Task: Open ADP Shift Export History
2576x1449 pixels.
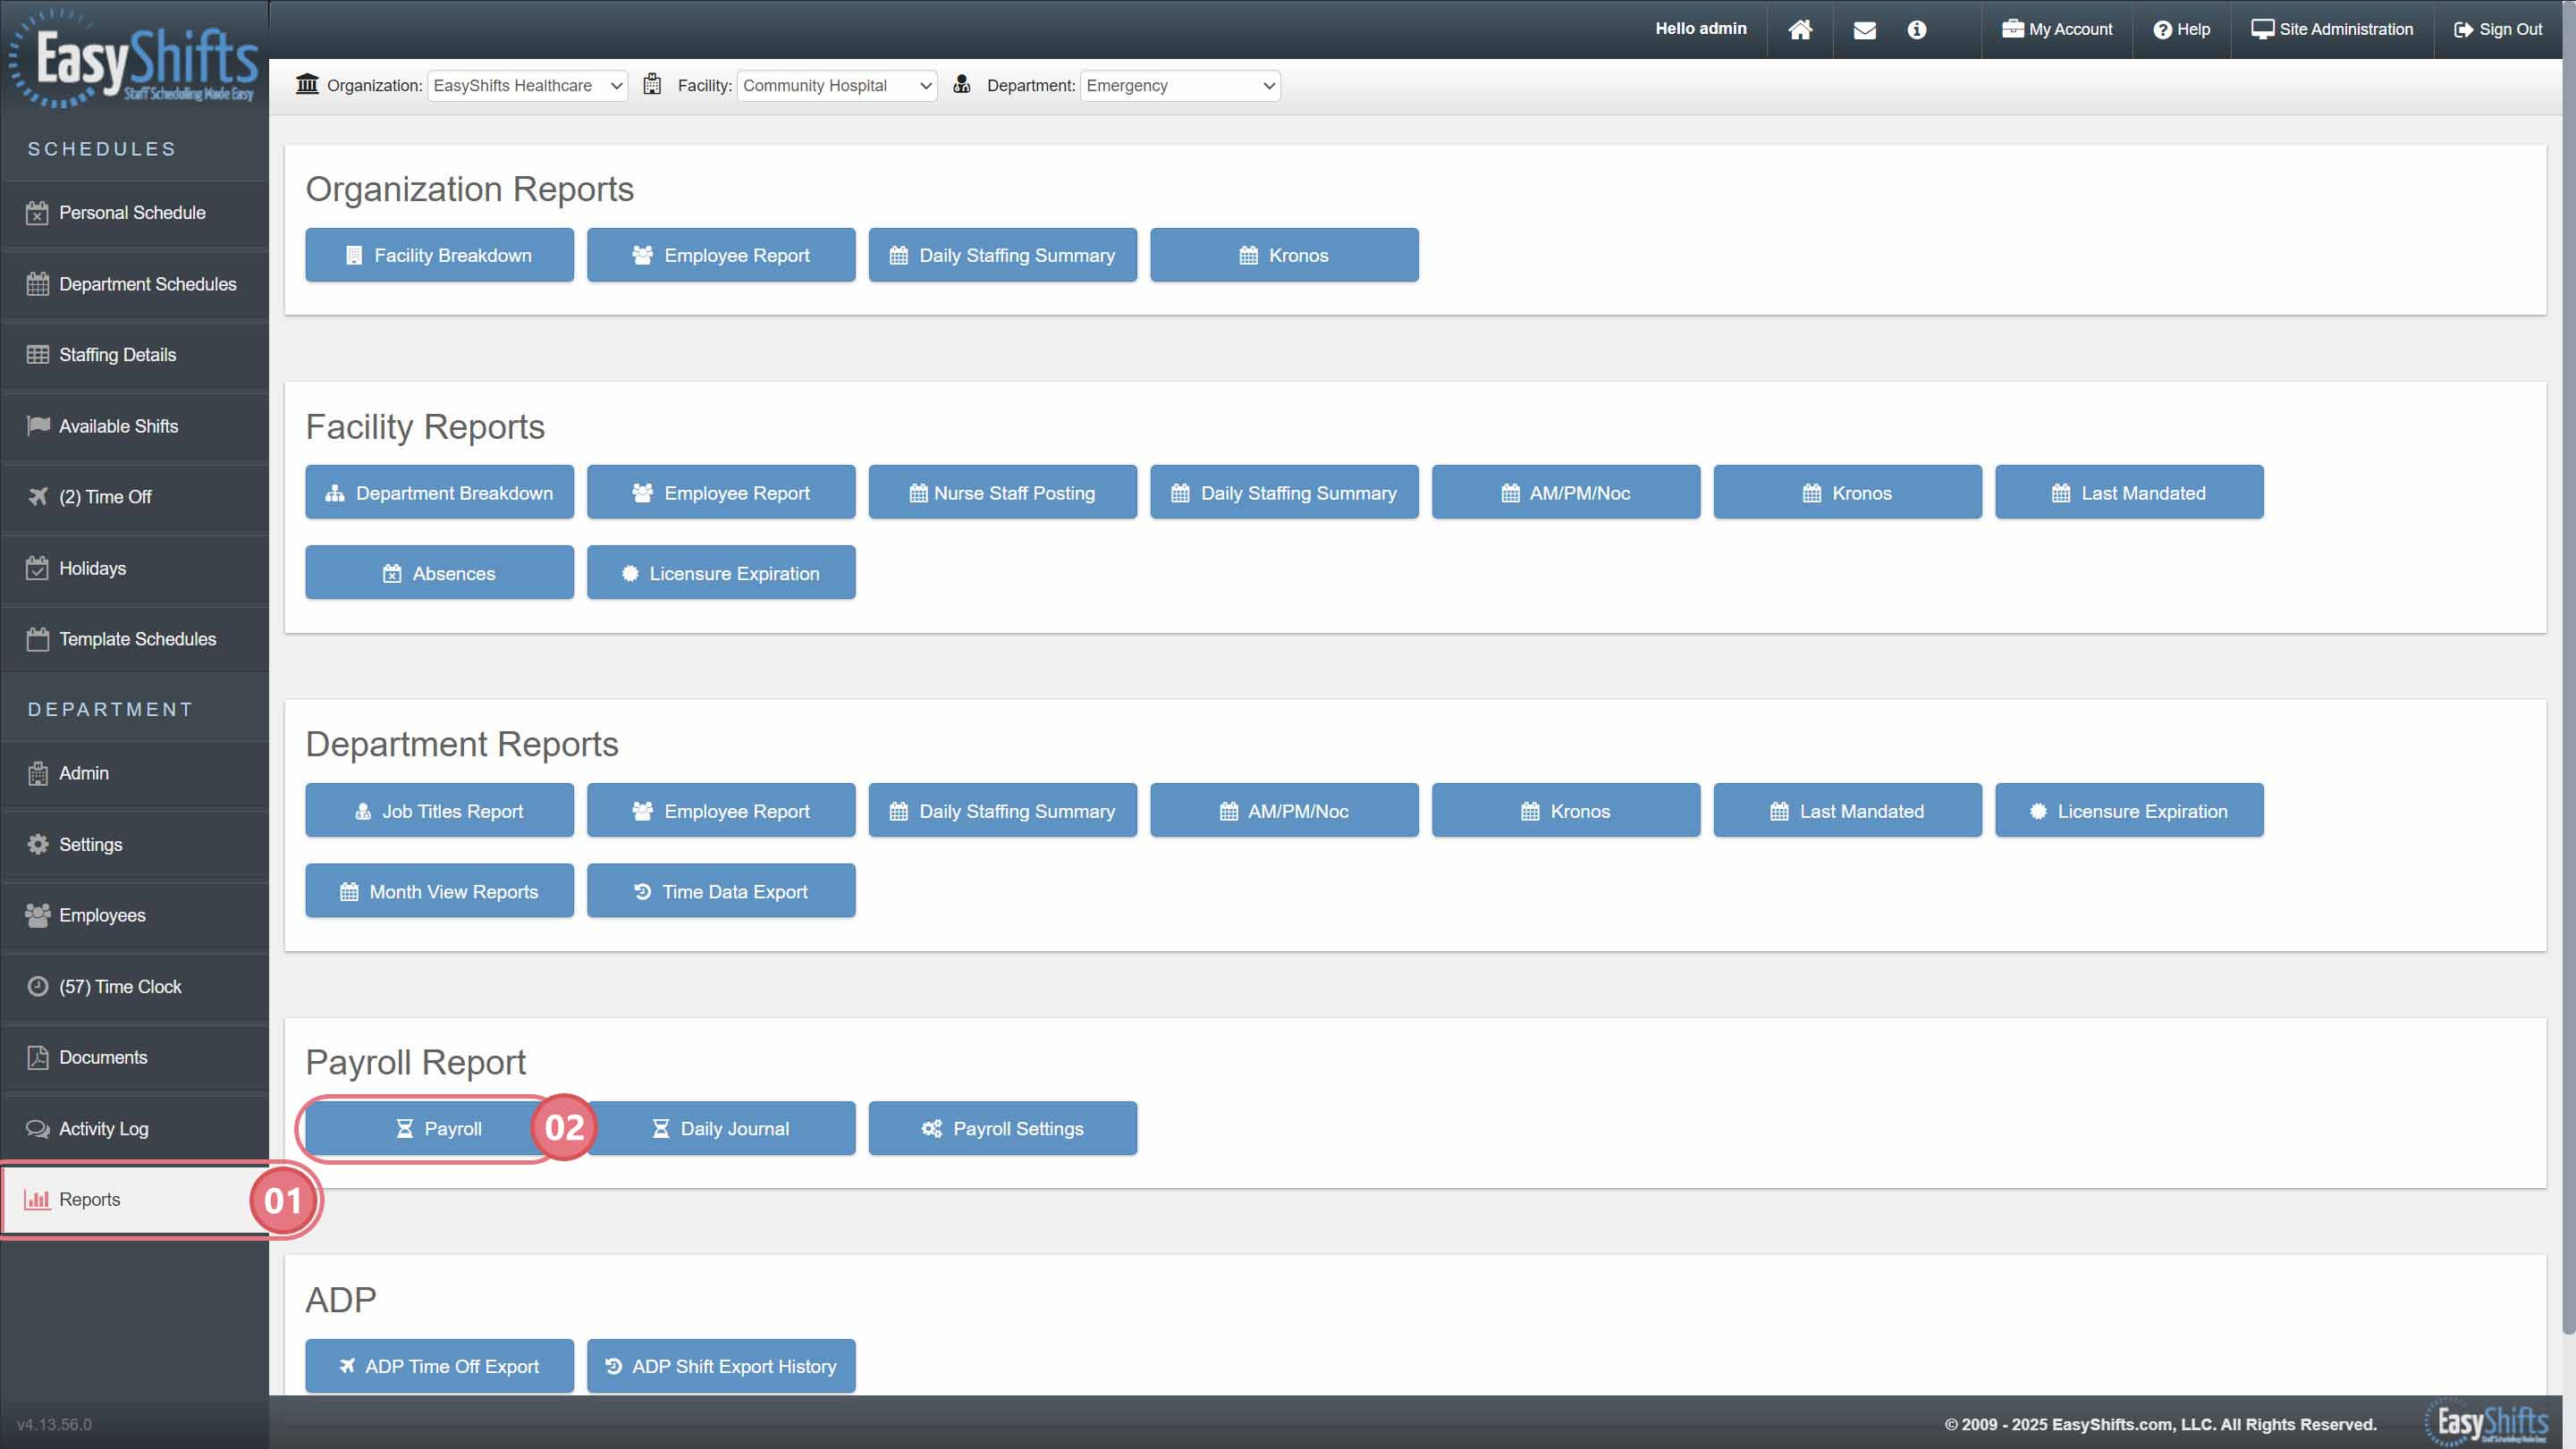Action: coord(721,1365)
